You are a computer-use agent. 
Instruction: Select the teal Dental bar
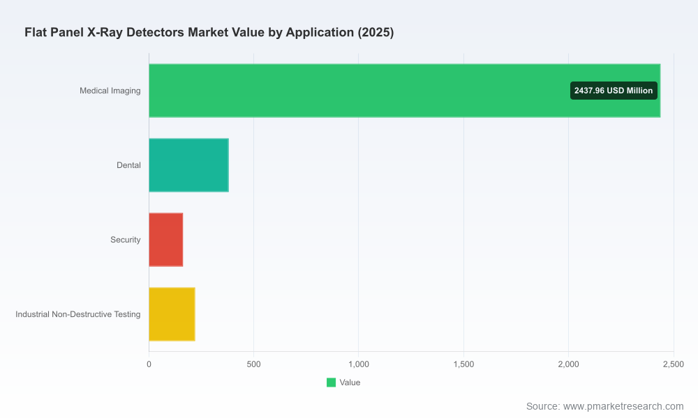click(x=188, y=165)
